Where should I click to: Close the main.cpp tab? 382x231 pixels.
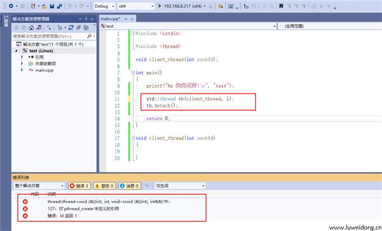click(132, 18)
